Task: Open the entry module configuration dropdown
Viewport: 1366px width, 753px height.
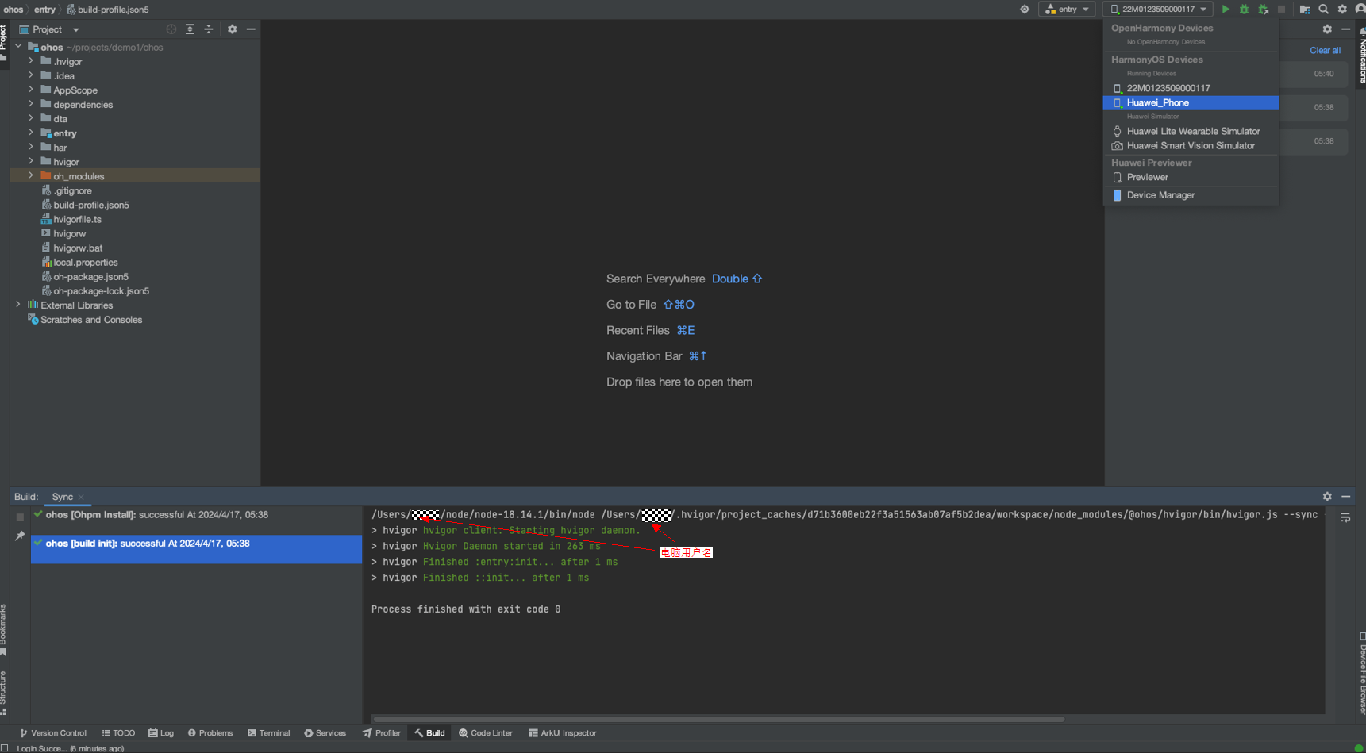Action: [1067, 10]
